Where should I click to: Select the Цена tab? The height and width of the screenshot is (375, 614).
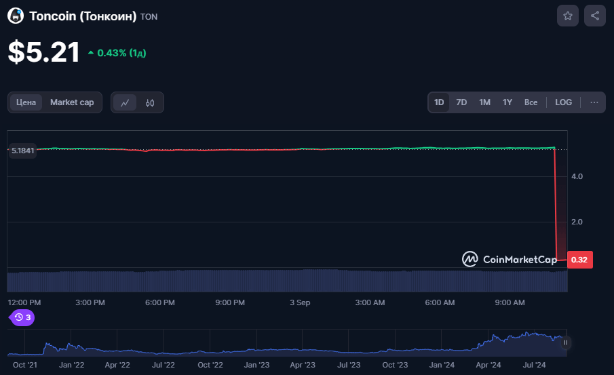coord(26,102)
